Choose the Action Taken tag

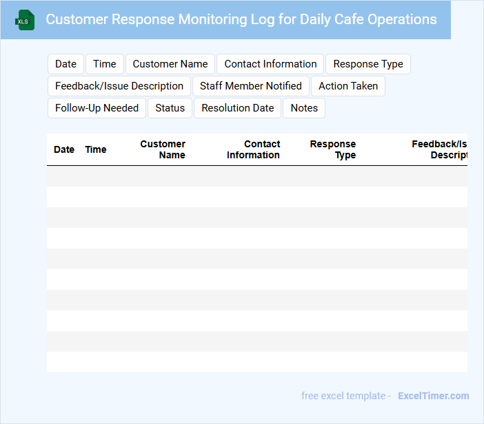tap(348, 86)
